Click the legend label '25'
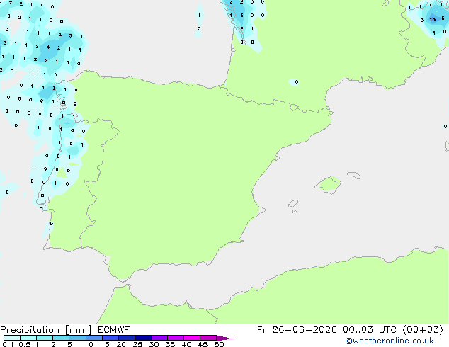 pos(137,344)
